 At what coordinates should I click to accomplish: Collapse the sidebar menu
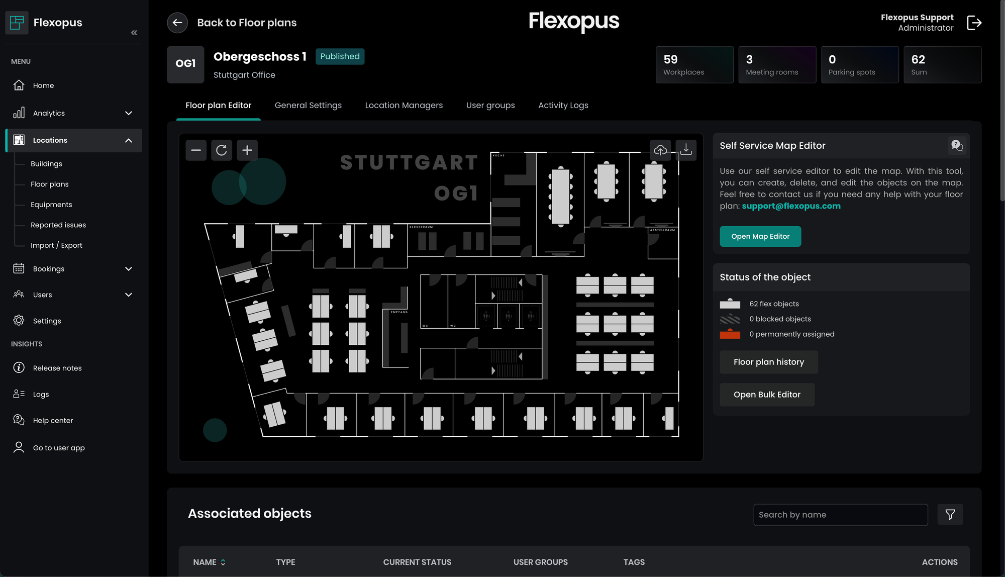click(134, 33)
